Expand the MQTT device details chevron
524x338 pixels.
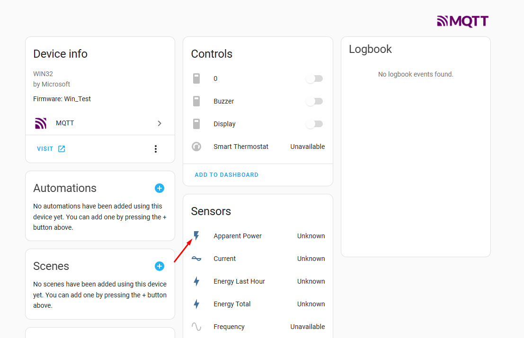(x=160, y=123)
